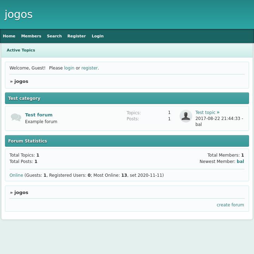Jump to latest post via » arrow

pos(218,113)
